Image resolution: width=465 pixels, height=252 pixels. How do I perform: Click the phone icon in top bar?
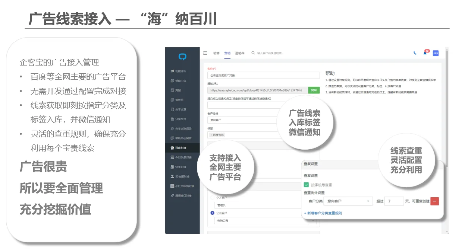click(415, 53)
